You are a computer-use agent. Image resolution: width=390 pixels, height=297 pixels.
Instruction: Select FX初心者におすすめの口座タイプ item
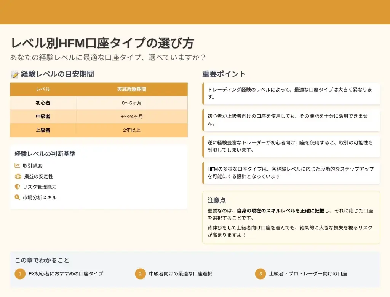coord(66,273)
